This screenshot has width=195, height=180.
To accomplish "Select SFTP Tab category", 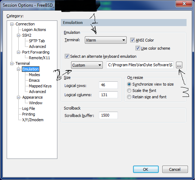I will [x=37, y=41].
